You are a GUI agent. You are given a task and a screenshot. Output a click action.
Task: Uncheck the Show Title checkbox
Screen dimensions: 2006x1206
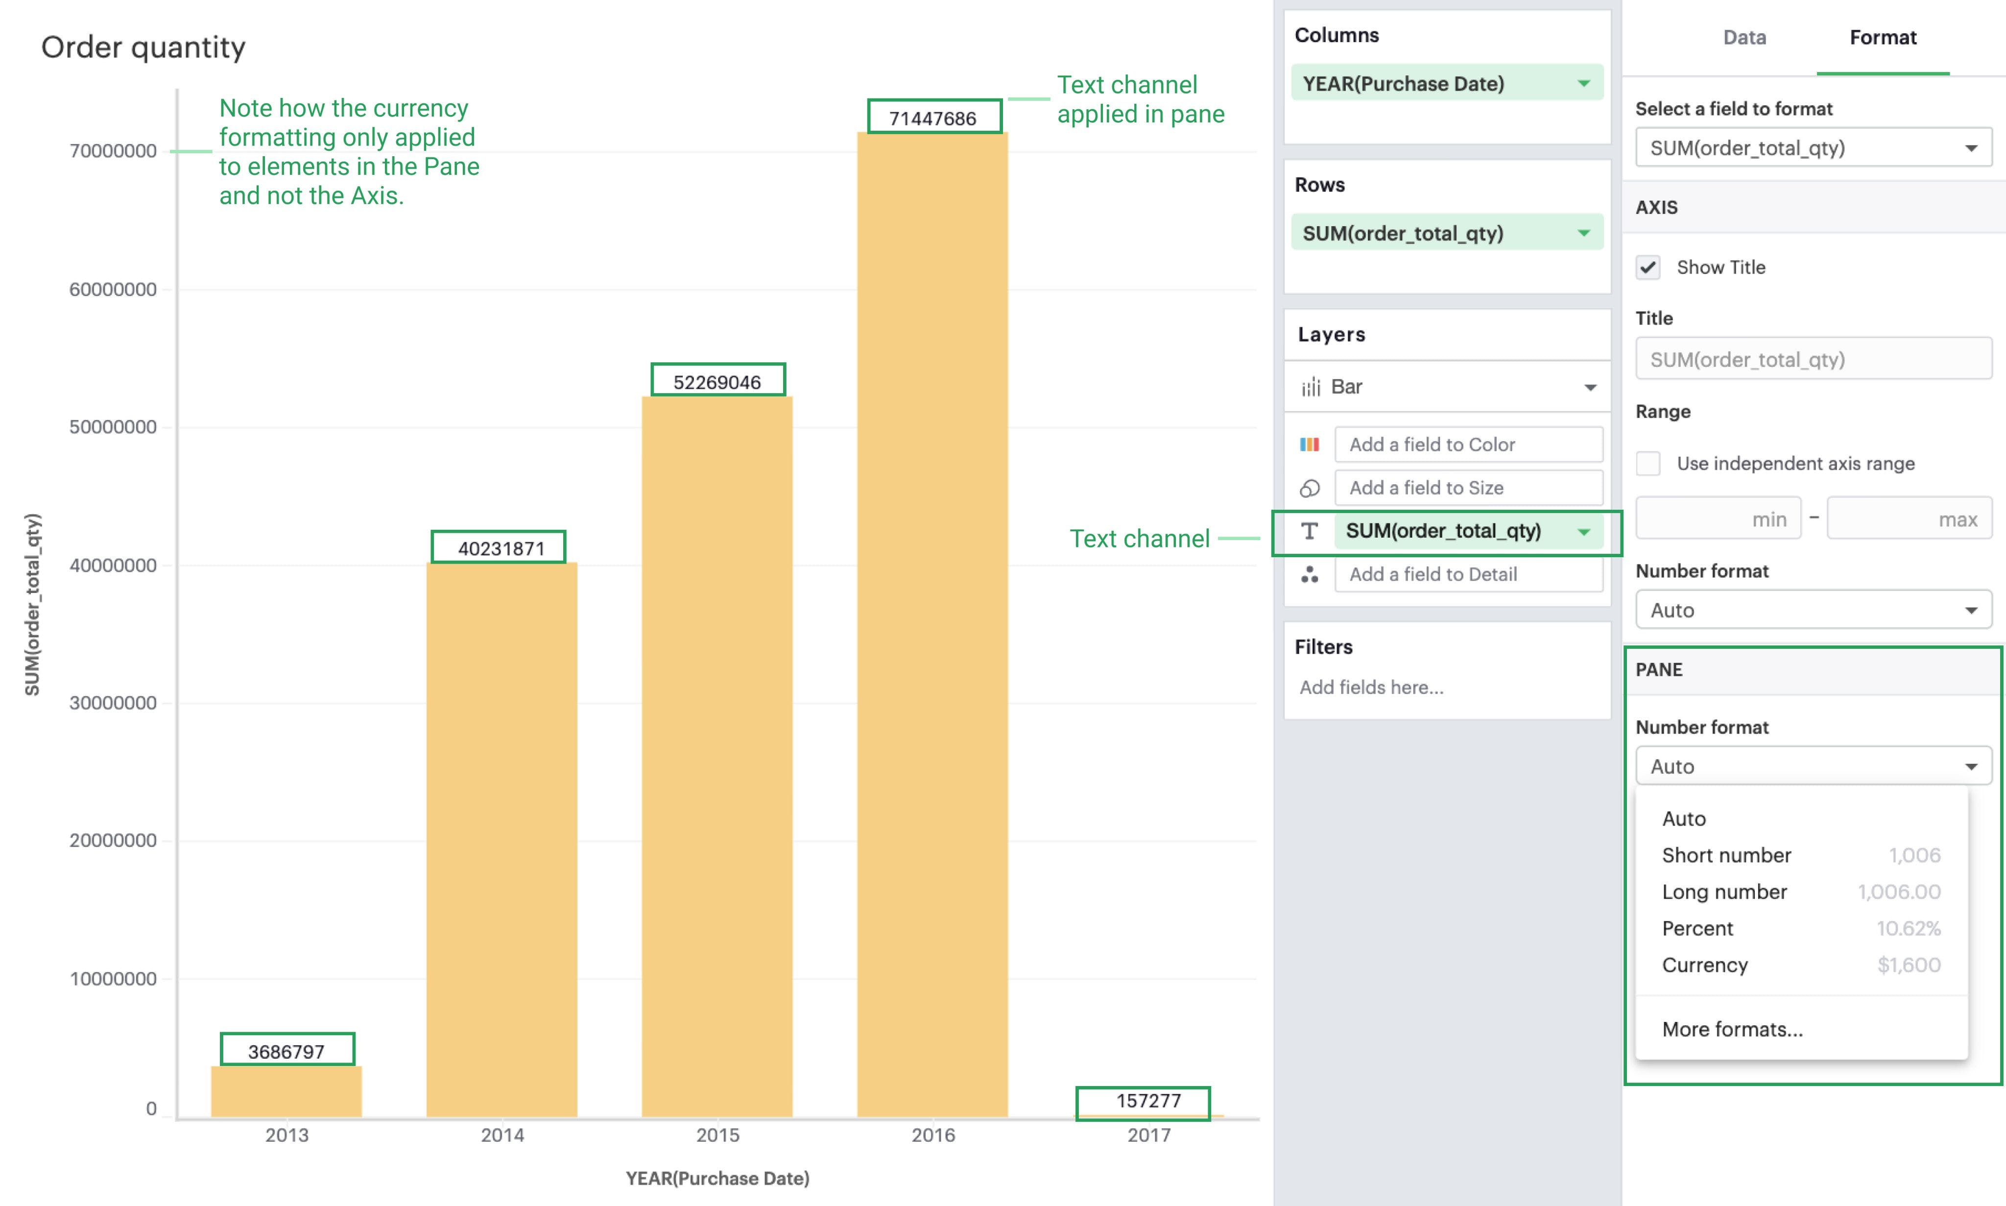[x=1648, y=267]
